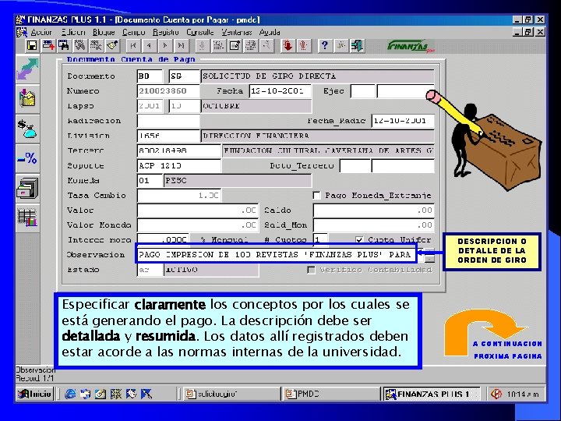
Task: Click the insert record icon with red plus
Action: click(48, 46)
